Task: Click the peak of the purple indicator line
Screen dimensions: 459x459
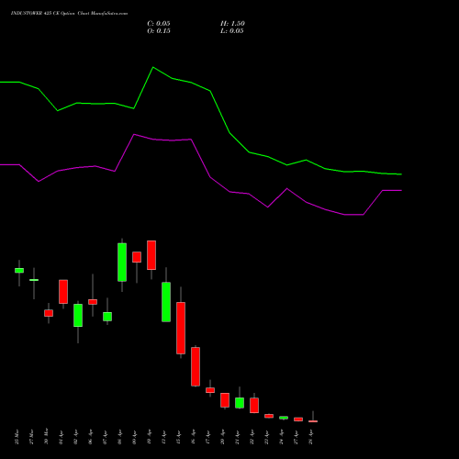Action: (x=134, y=134)
